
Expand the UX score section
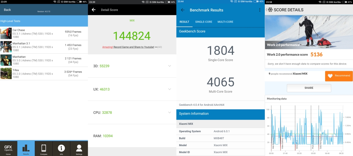pos(169,89)
